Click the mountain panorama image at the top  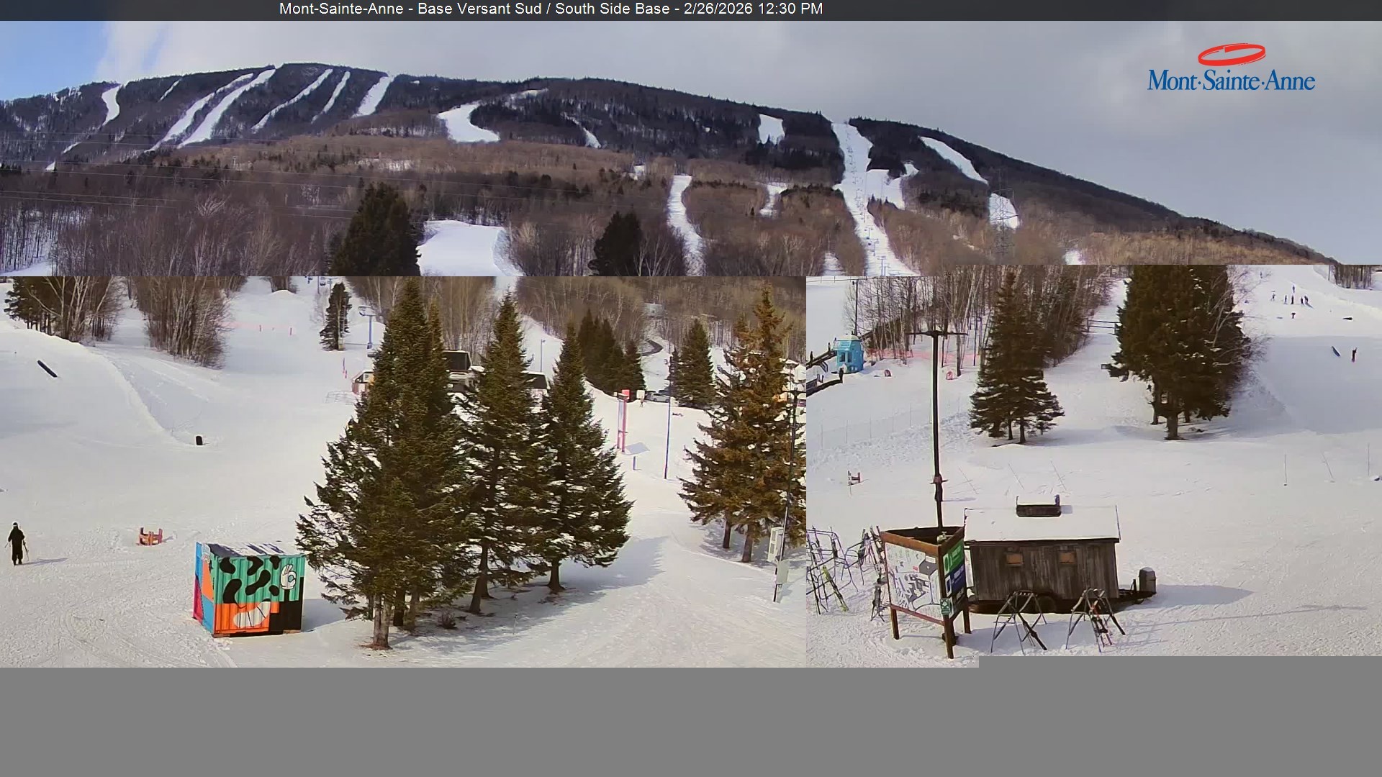click(x=691, y=144)
